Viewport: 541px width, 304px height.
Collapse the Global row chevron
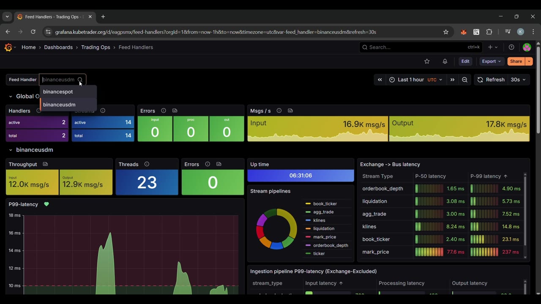11,97
